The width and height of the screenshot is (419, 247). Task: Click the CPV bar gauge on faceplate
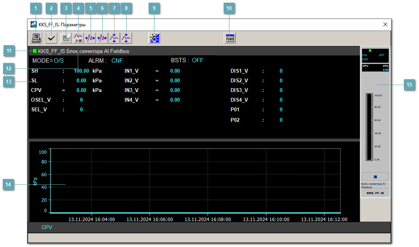point(369,127)
